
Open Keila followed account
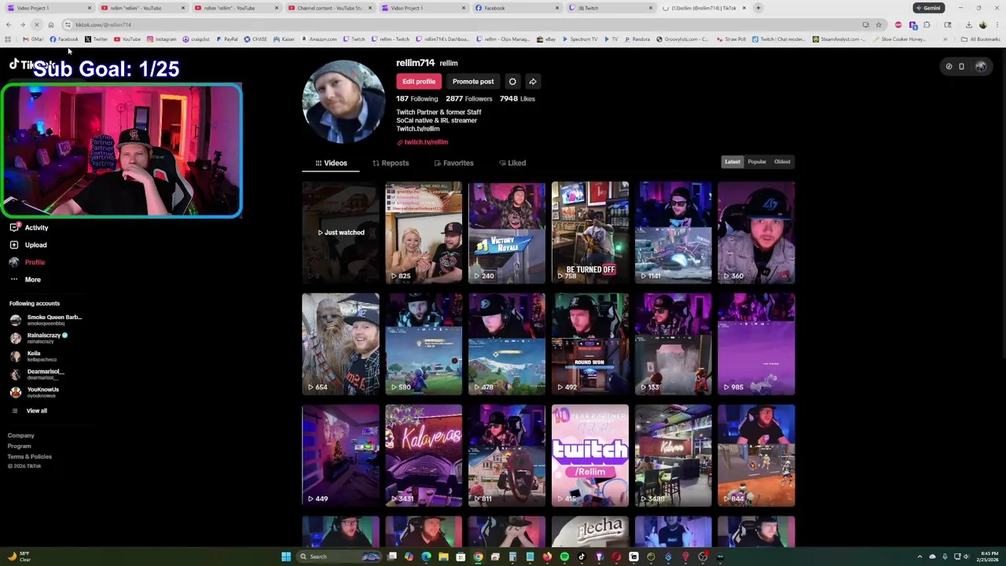[x=33, y=356]
